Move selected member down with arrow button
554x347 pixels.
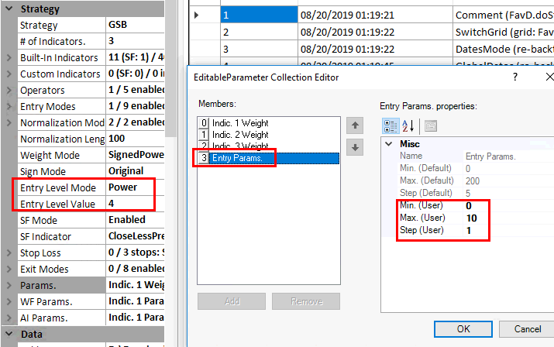355,148
